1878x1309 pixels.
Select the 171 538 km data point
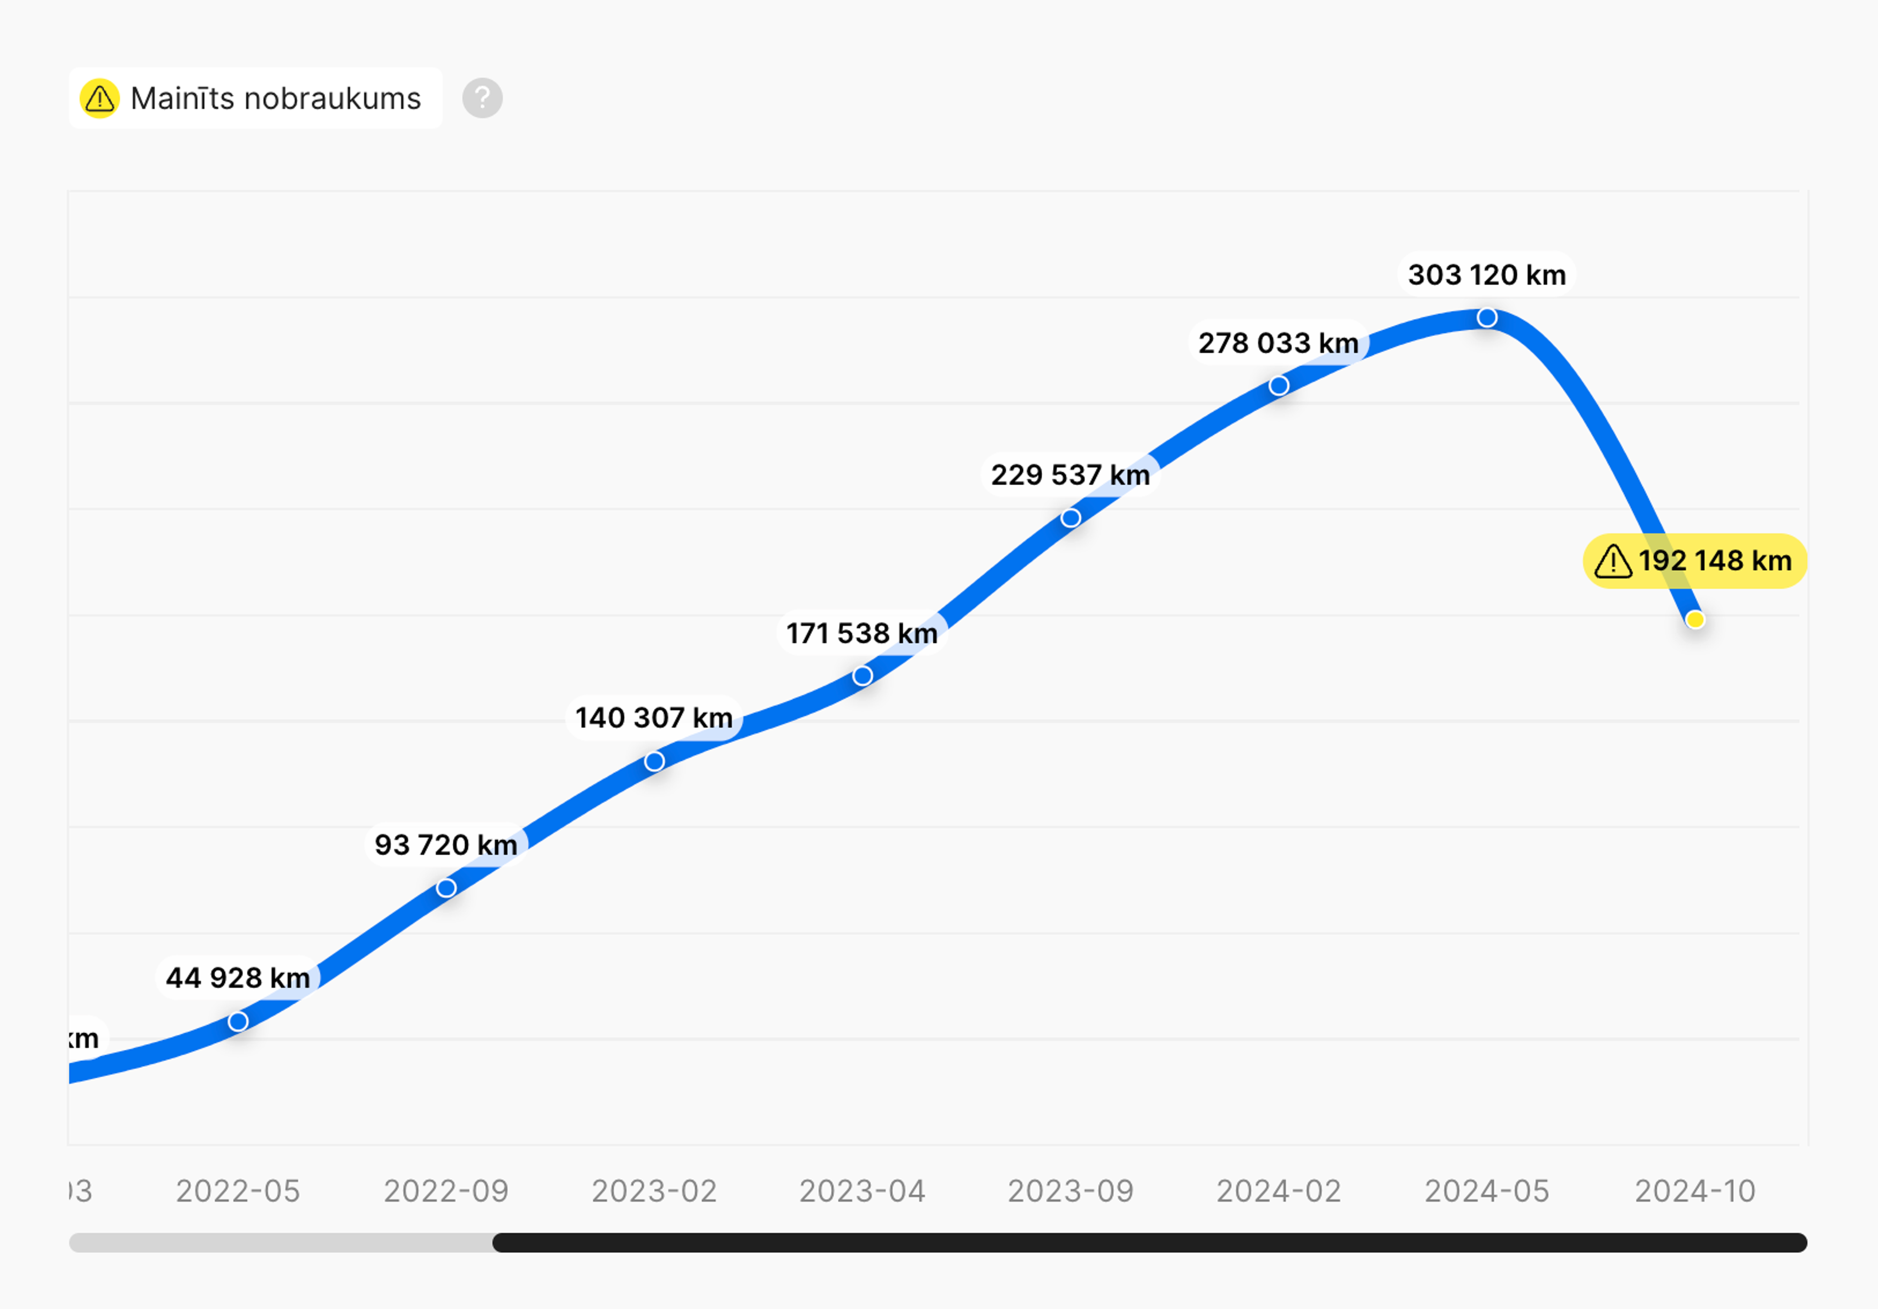pyautogui.click(x=862, y=676)
